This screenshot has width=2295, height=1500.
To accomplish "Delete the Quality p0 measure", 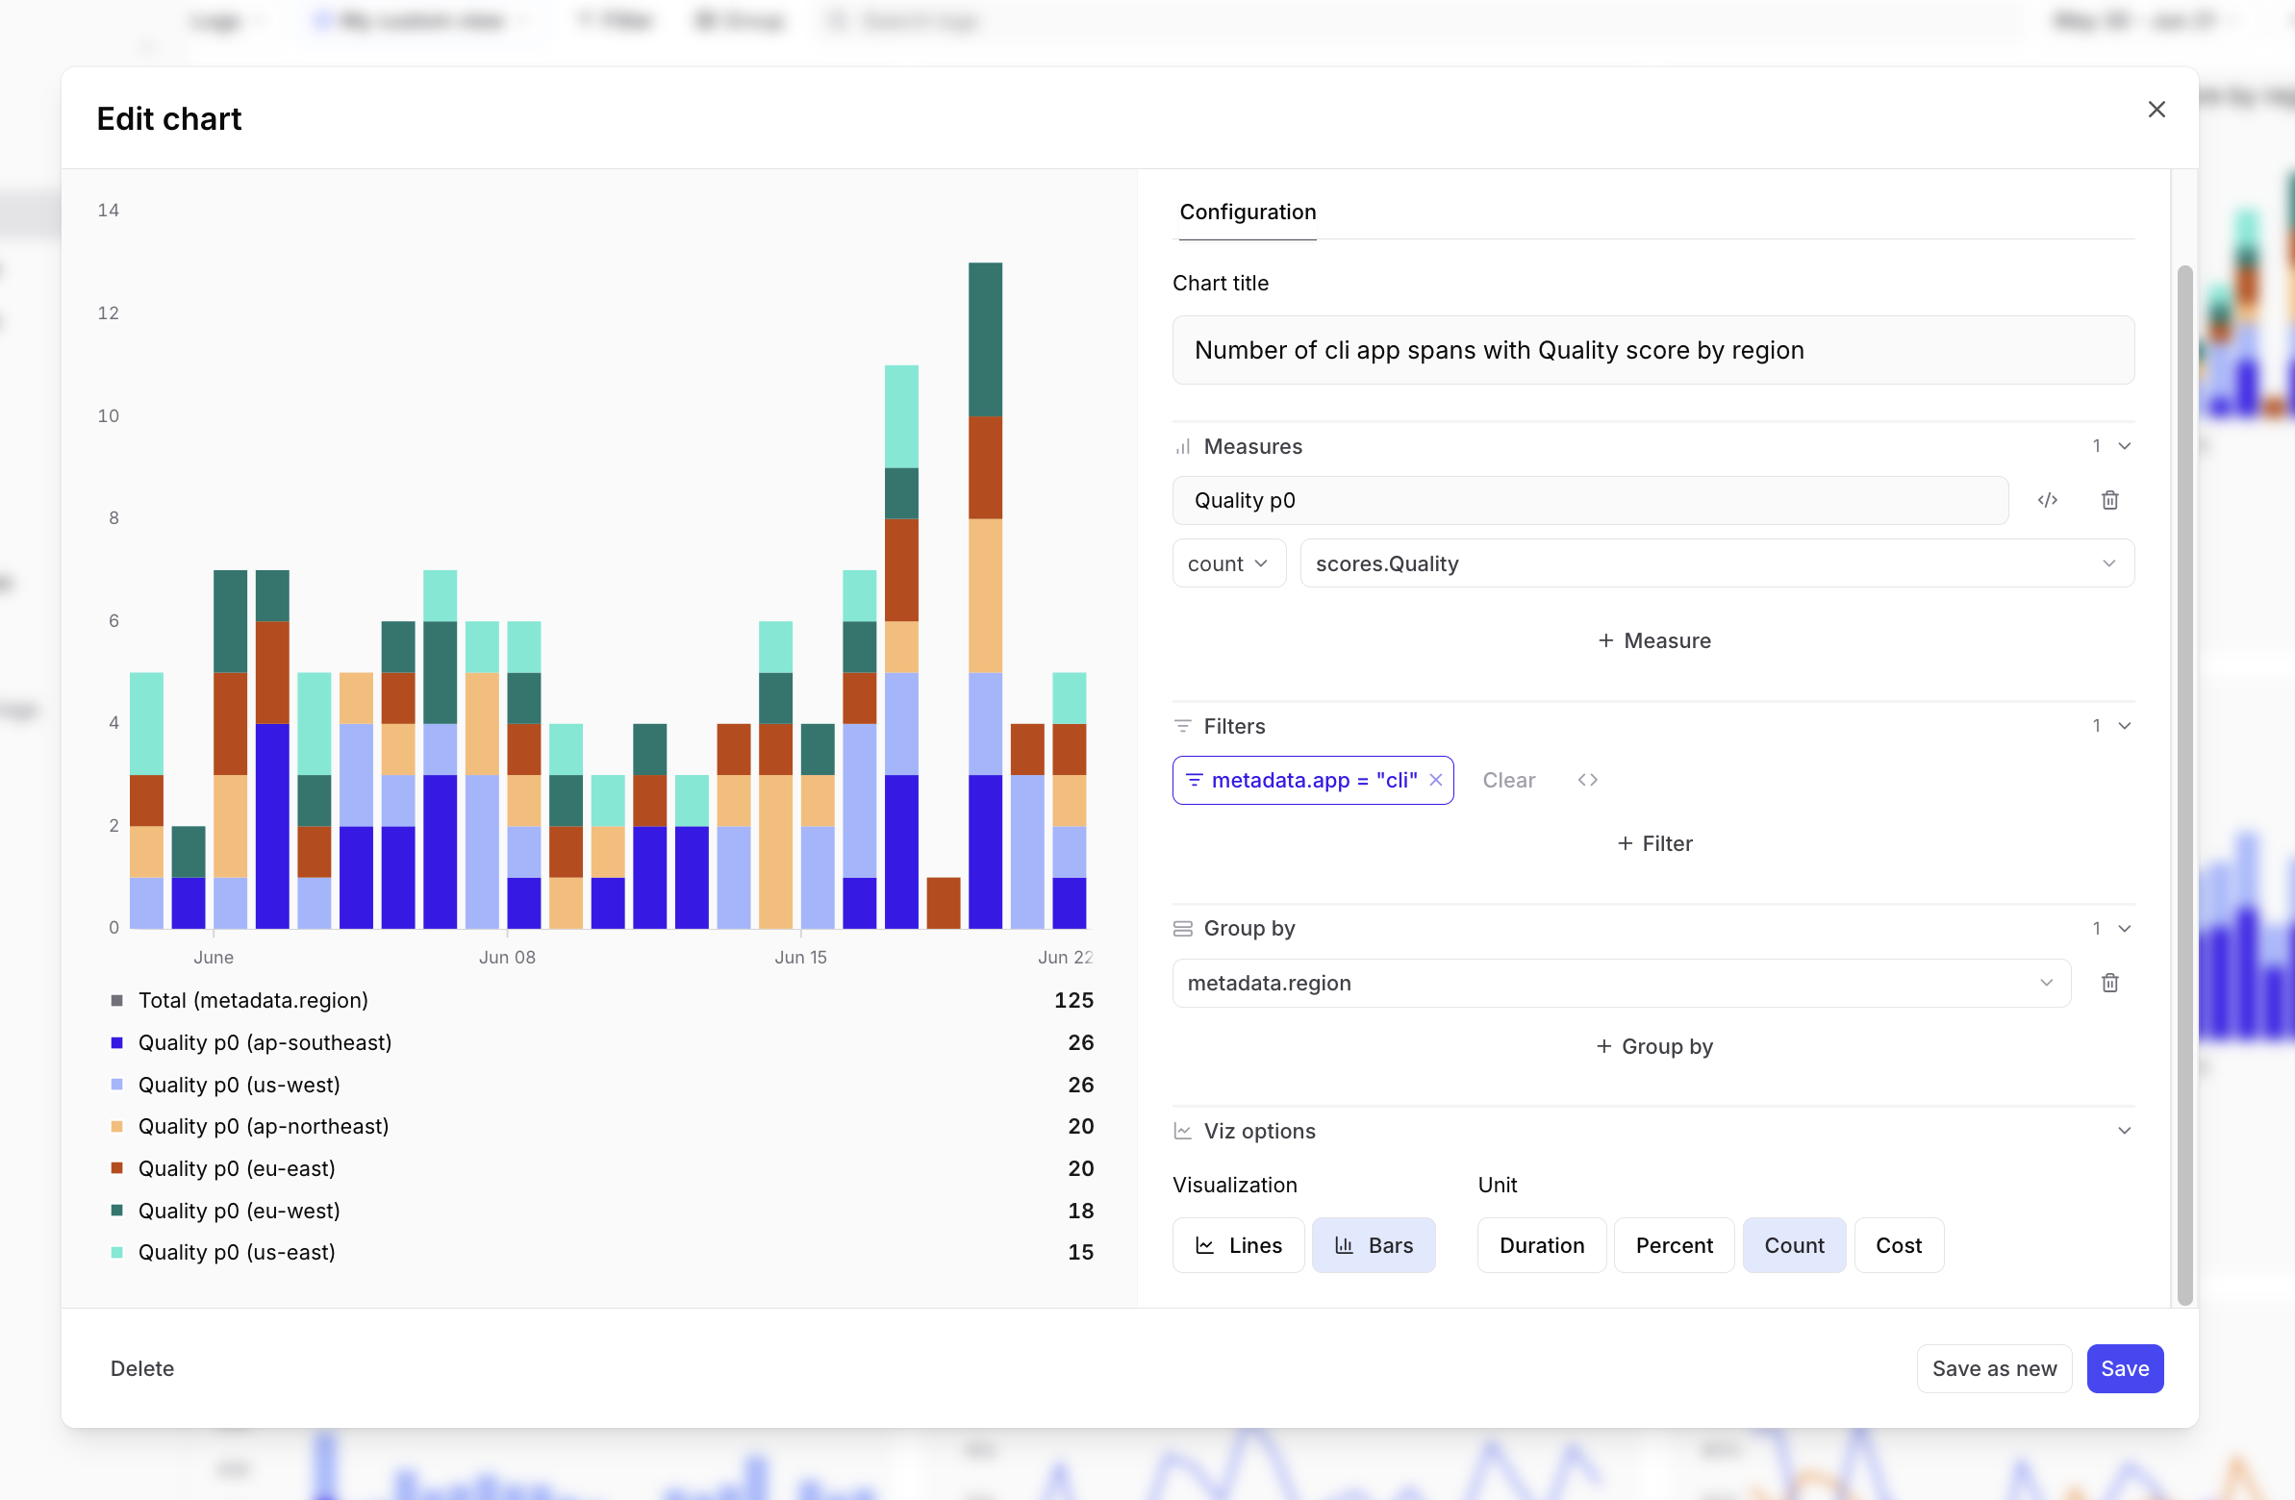I will pos(2110,499).
